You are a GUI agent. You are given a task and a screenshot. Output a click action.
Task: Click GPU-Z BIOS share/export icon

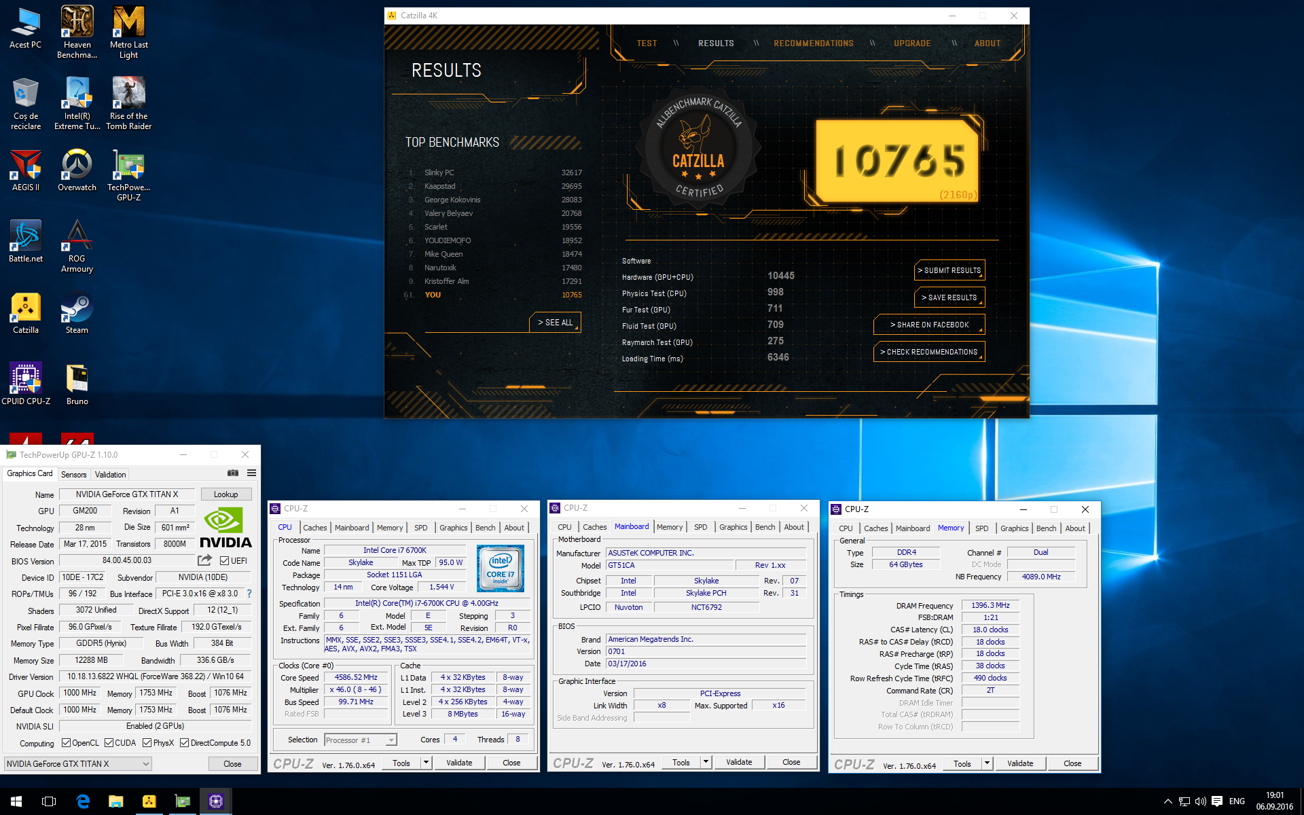click(x=204, y=560)
